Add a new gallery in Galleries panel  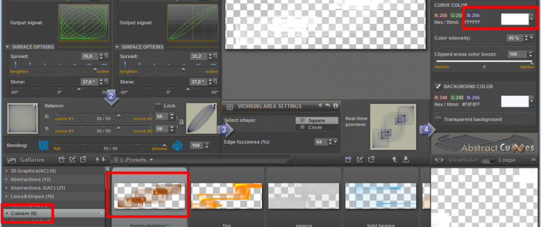(63, 160)
